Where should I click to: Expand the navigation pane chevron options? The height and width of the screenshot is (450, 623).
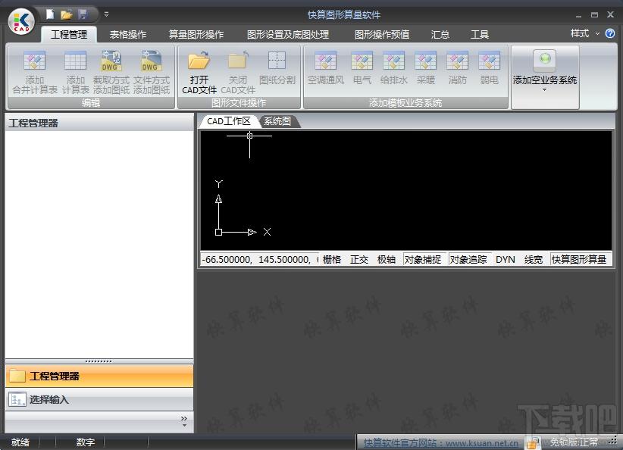(x=184, y=421)
